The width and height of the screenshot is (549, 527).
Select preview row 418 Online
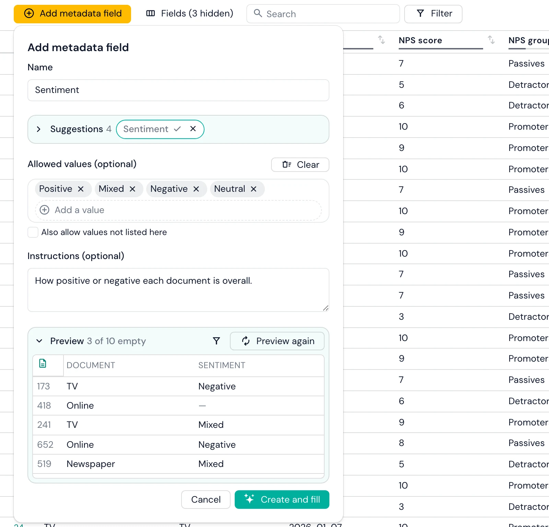point(178,406)
